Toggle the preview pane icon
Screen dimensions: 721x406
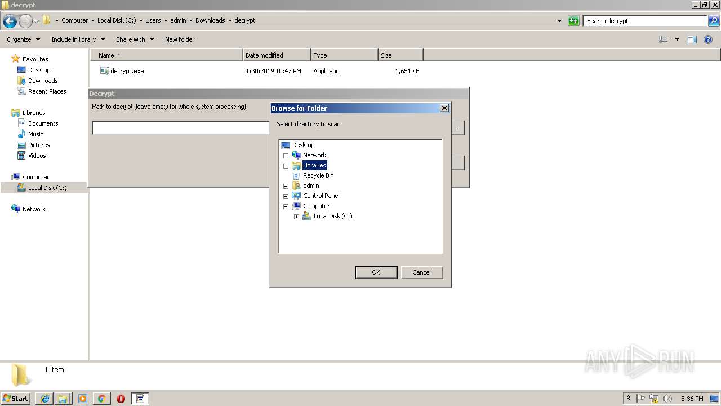click(x=692, y=39)
